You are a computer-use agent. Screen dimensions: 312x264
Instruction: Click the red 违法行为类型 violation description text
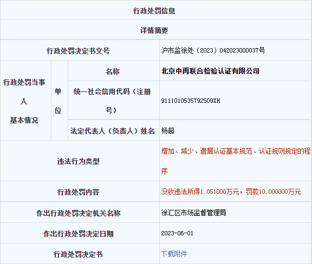click(236, 161)
